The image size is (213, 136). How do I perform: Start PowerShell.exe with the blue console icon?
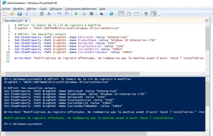(111, 14)
